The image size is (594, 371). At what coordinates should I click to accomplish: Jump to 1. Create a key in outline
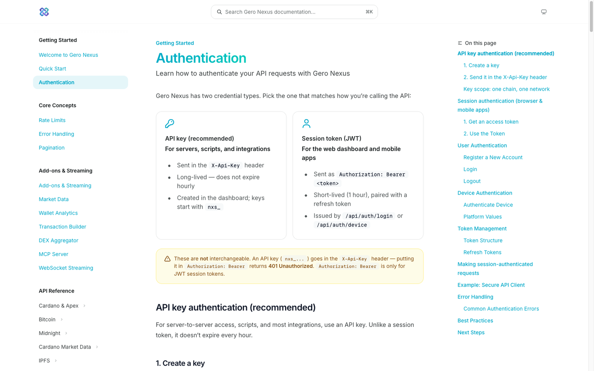481,65
